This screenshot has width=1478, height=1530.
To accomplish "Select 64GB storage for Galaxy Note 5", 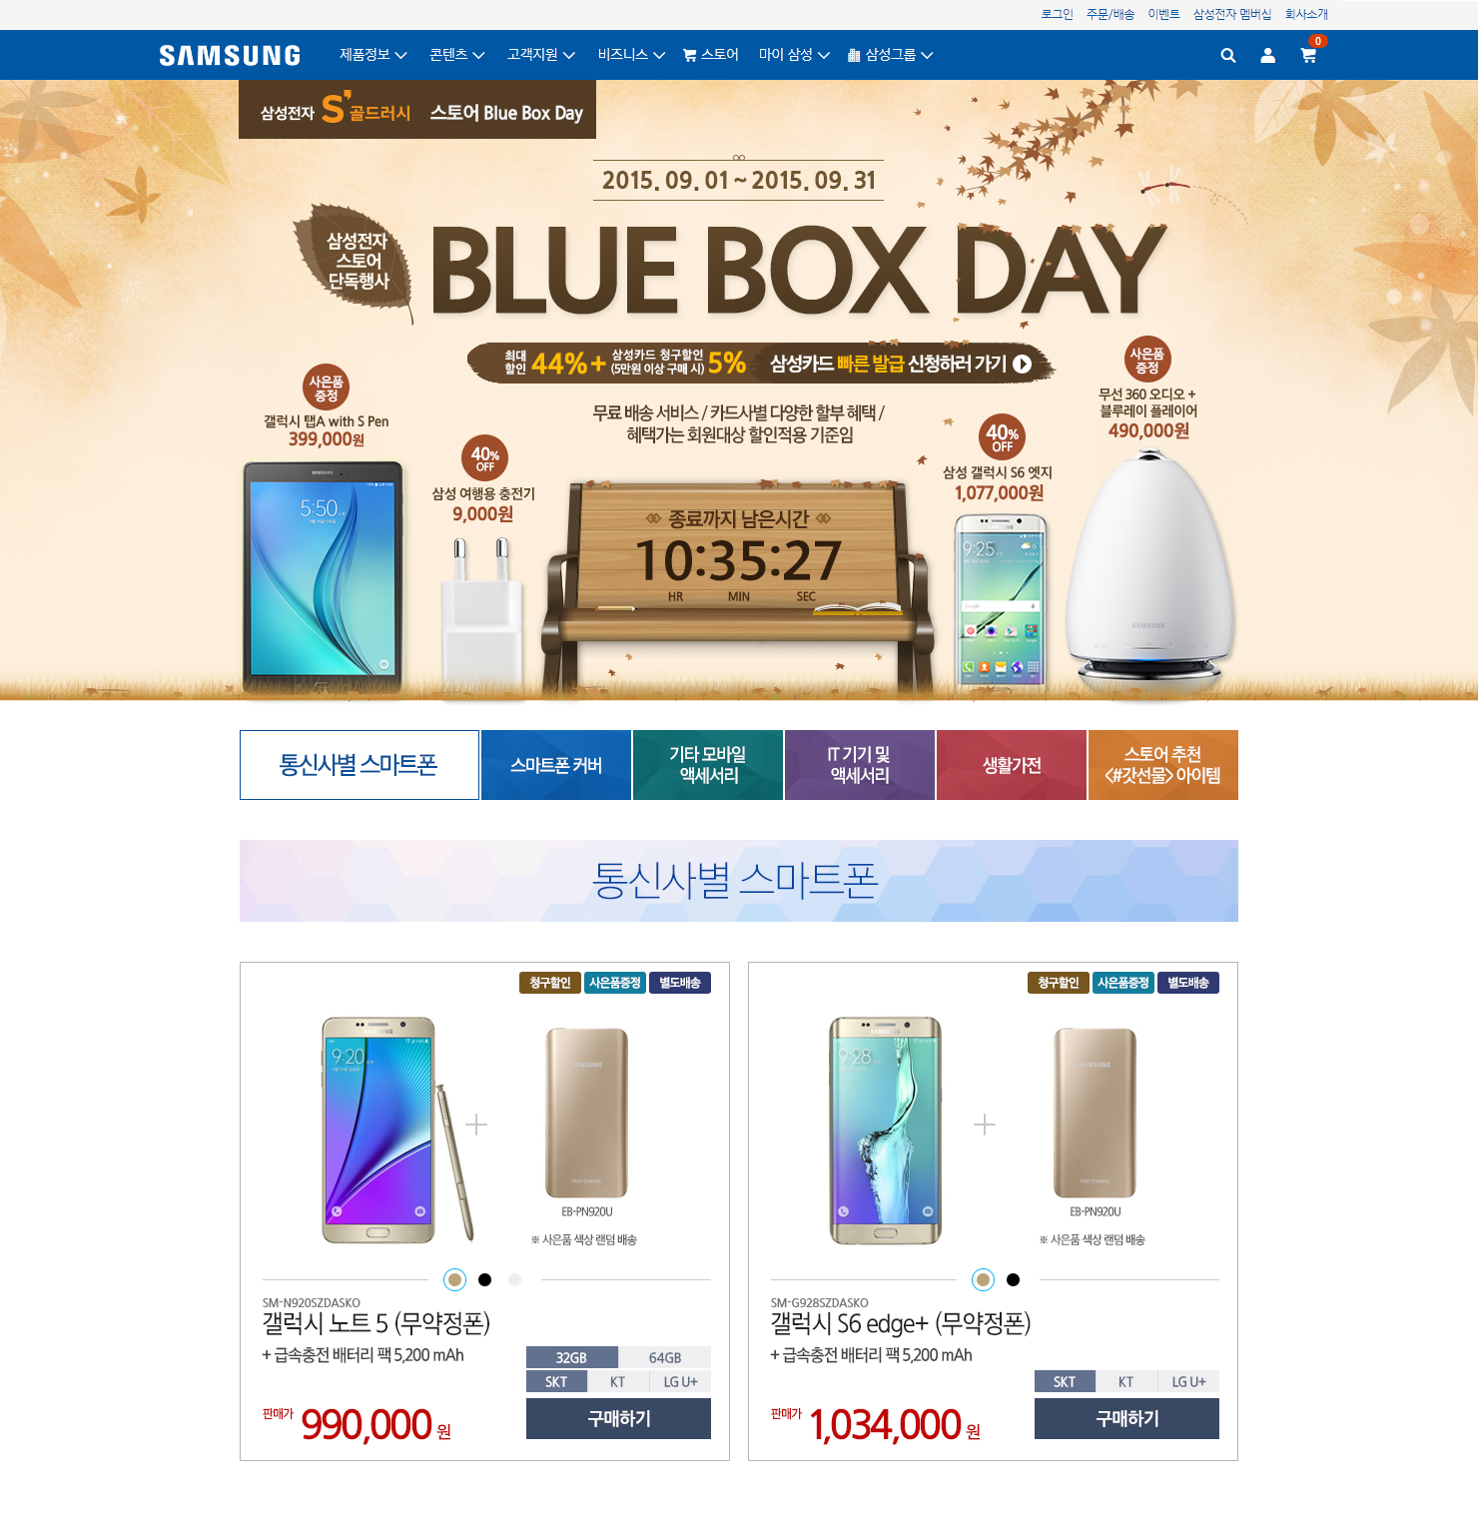I will coord(664,1357).
